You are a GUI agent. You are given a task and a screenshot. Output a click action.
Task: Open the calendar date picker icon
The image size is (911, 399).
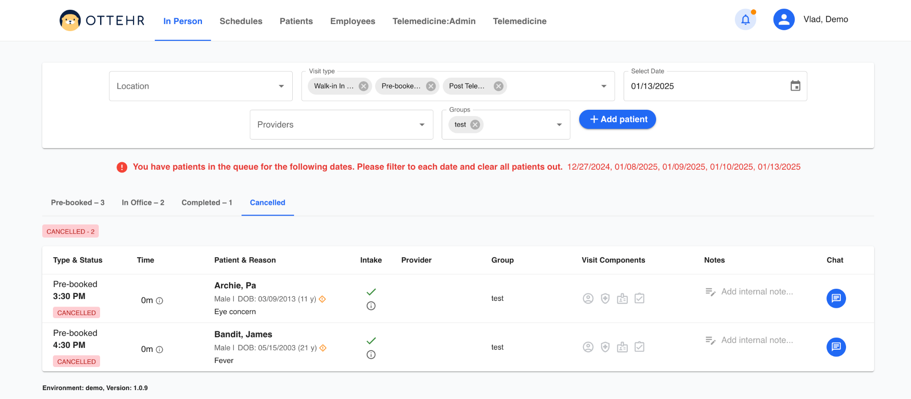(795, 86)
